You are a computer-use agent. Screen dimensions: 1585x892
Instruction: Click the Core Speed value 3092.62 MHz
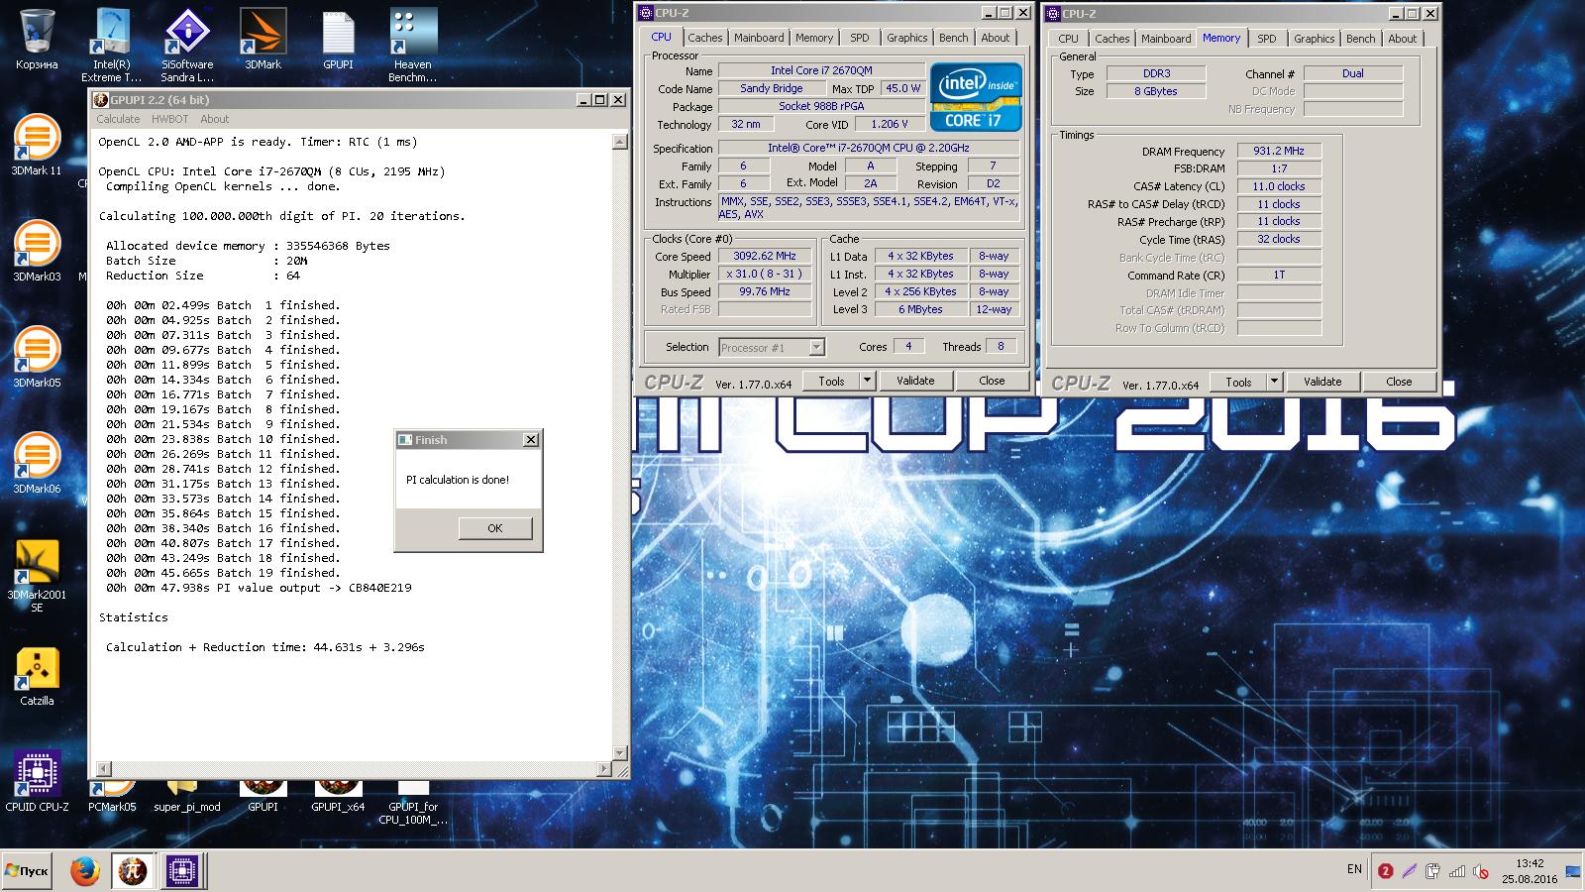[x=764, y=256]
